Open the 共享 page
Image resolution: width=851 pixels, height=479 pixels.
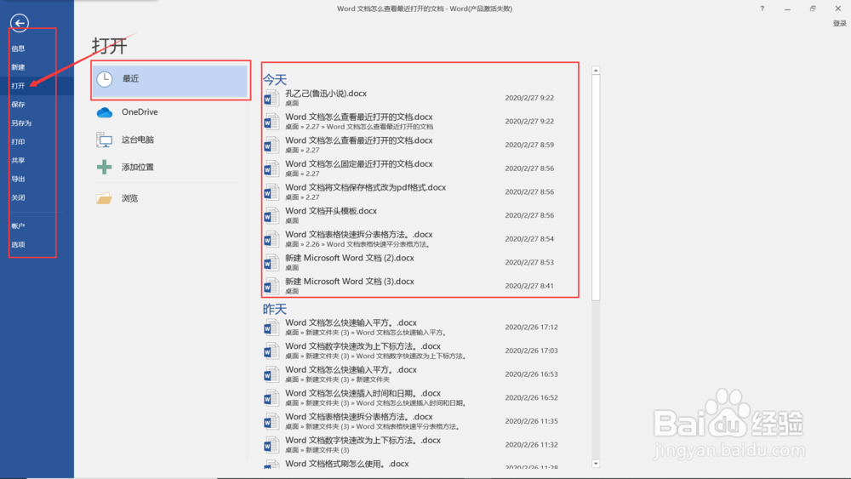(x=19, y=161)
